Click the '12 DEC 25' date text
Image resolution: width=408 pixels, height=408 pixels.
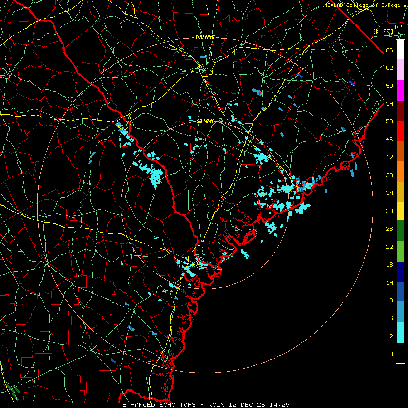[x=247, y=405]
